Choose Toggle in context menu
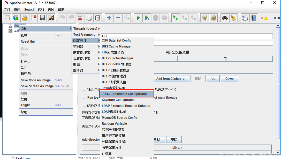The image size is (282, 159). tap(46, 105)
